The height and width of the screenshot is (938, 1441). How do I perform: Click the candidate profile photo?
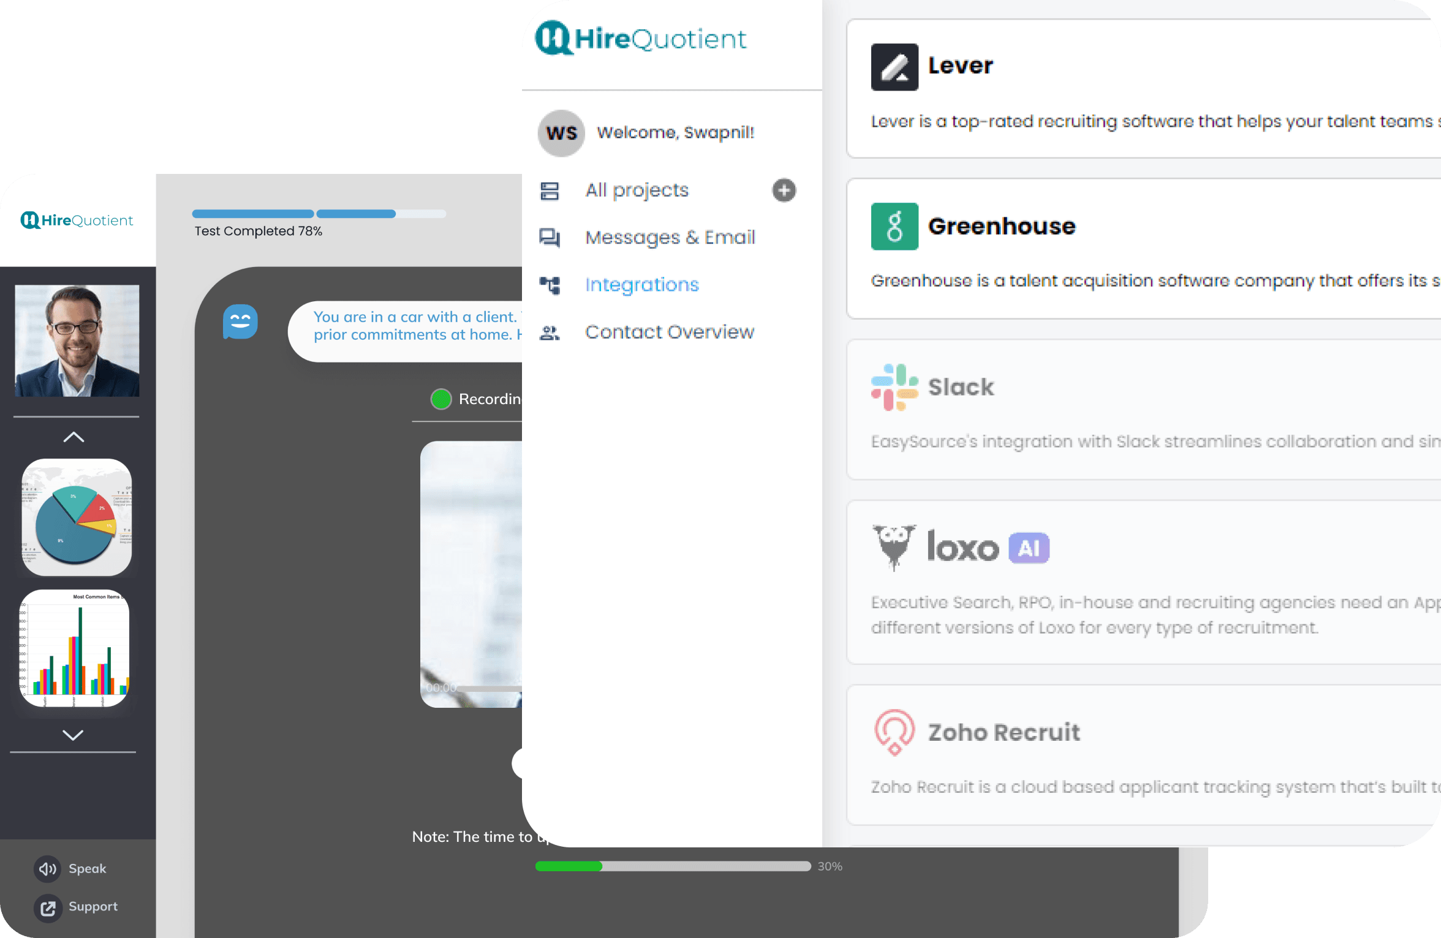[x=77, y=340]
